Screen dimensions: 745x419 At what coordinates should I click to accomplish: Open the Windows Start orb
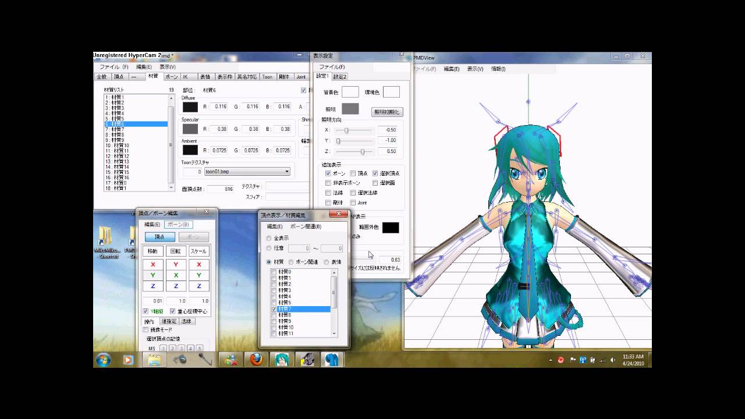pos(103,360)
